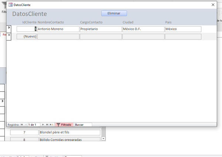Click the (Nuevo) IdCliente field
Viewport: 222px width, 157px height.
pos(27,37)
